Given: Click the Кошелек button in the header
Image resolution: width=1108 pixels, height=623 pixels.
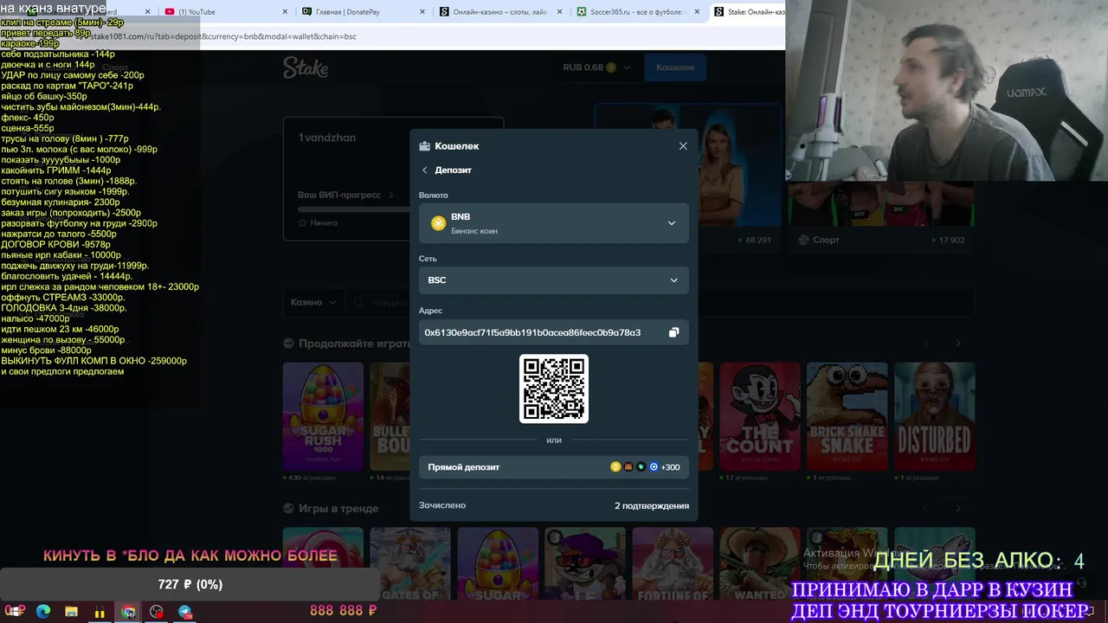Looking at the screenshot, I should coord(675,67).
